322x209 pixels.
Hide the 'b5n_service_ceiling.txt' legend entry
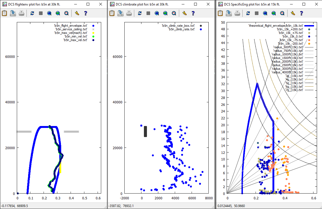[x=71, y=29]
